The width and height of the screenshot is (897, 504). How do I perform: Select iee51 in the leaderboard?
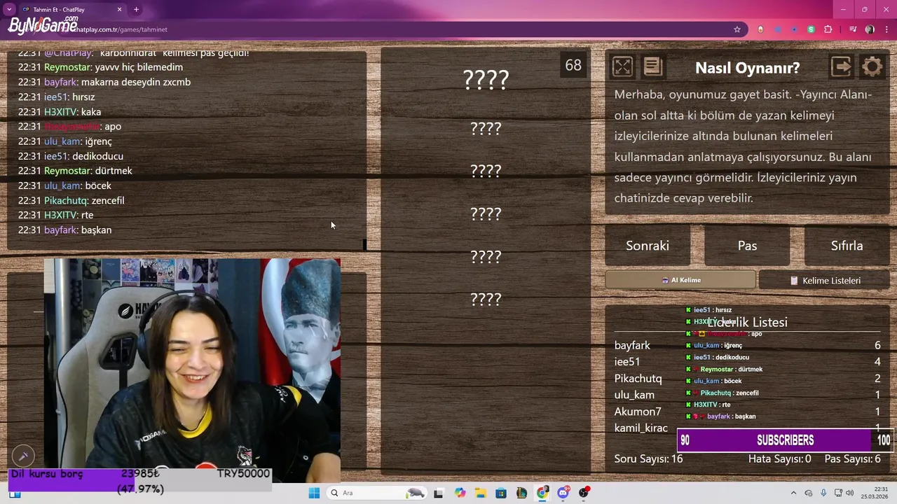click(x=627, y=362)
